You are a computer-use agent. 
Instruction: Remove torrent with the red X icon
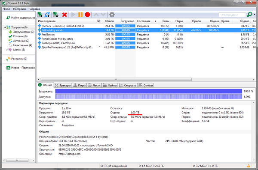(64, 15)
